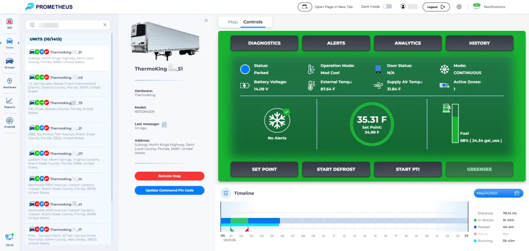Click the Mode snowflake icon
The width and height of the screenshot is (529, 251).
[x=444, y=69]
